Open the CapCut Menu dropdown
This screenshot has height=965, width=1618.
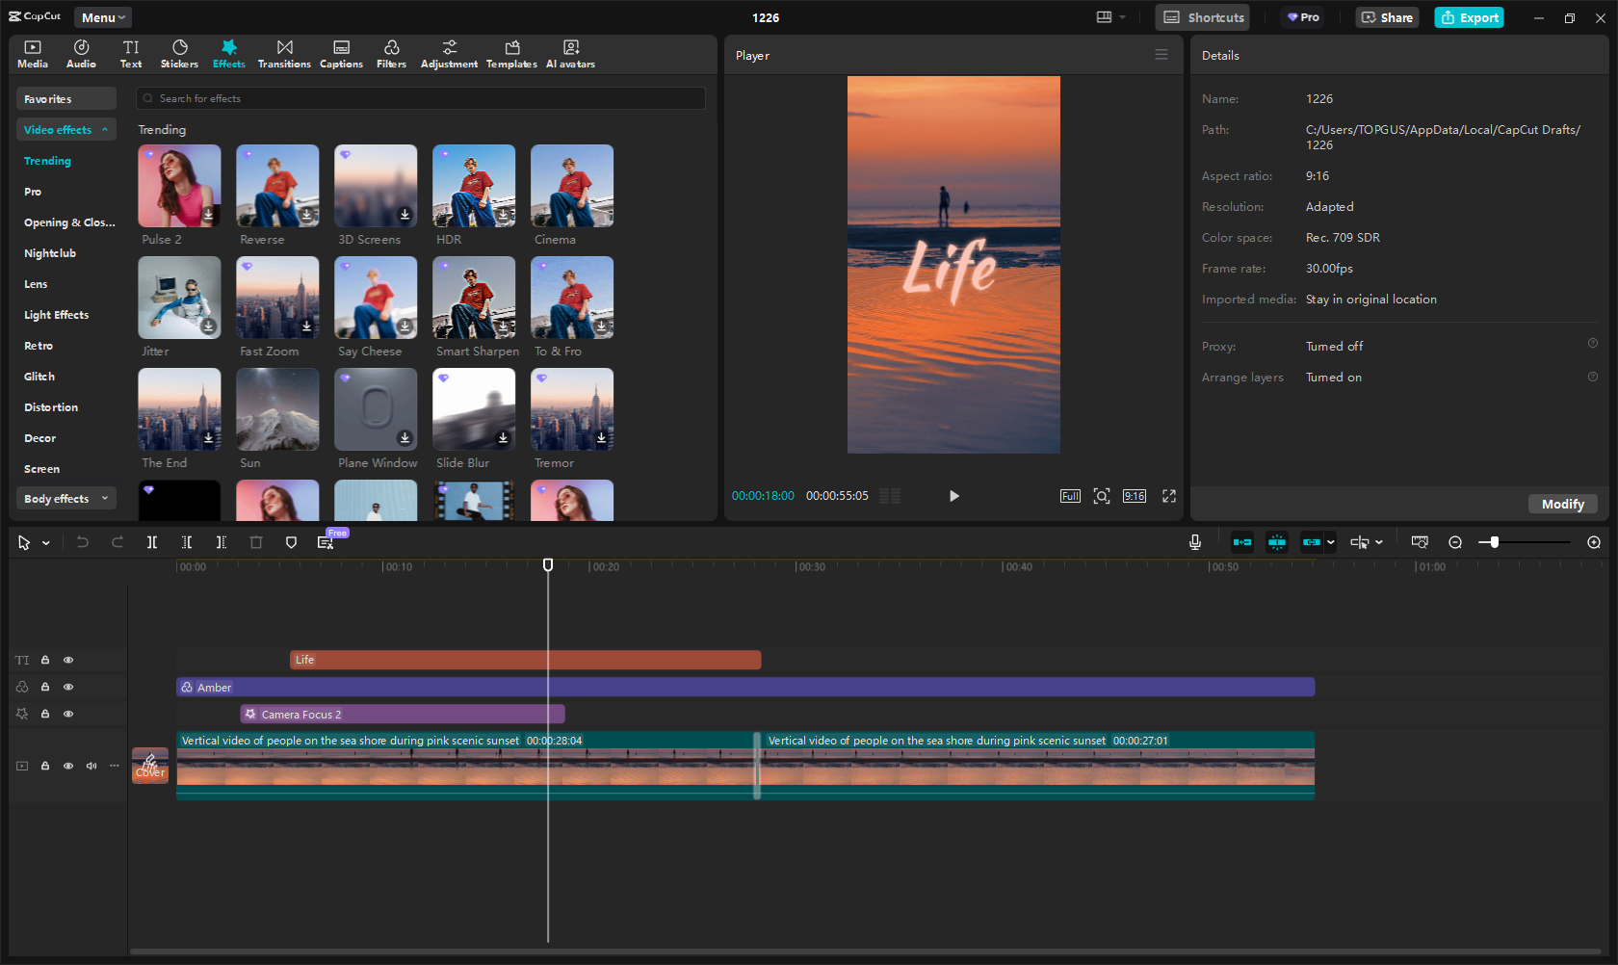pos(103,17)
